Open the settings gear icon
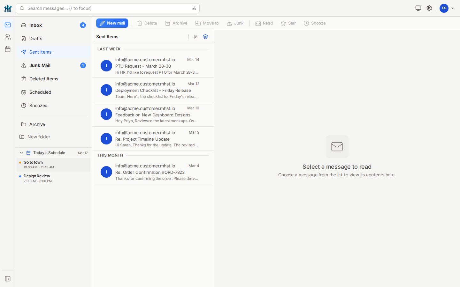Image resolution: width=460 pixels, height=287 pixels. click(x=429, y=8)
